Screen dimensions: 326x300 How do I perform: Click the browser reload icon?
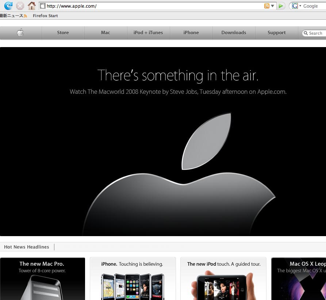(8, 6)
